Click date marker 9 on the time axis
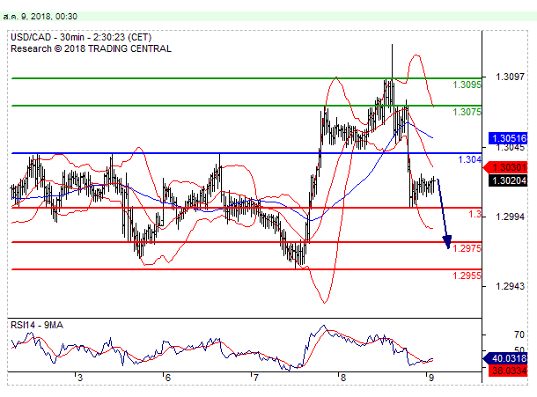Viewport: 537px width, 397px height. 431,378
